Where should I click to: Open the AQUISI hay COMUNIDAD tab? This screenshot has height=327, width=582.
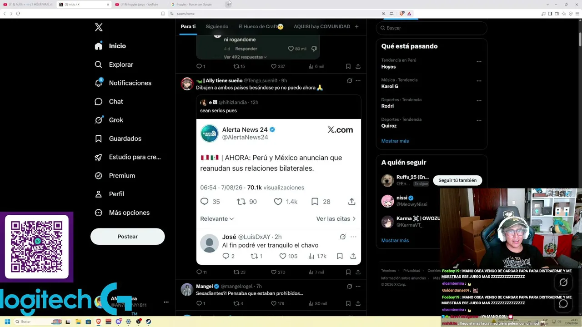[x=322, y=26]
